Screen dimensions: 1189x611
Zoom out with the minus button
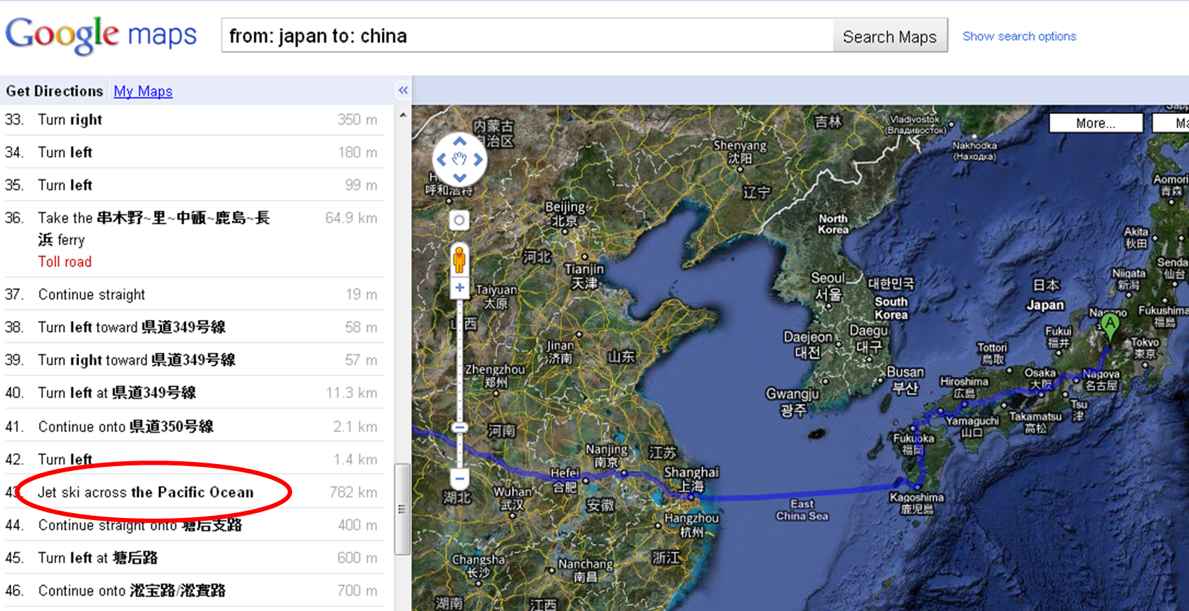coord(460,479)
